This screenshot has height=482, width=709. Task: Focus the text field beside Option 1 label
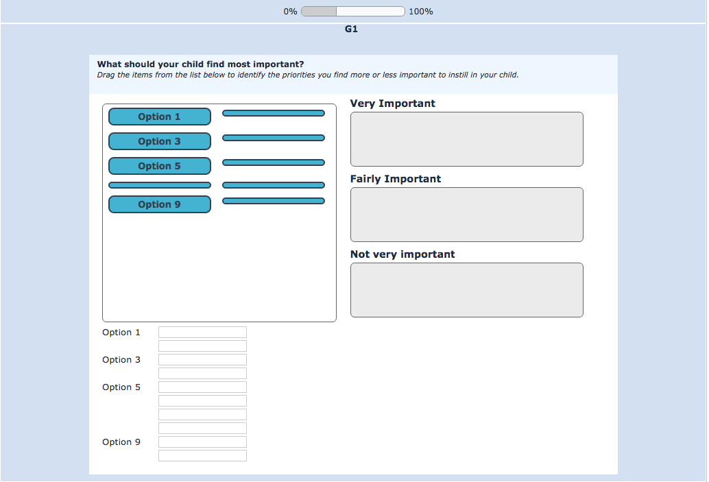point(202,333)
